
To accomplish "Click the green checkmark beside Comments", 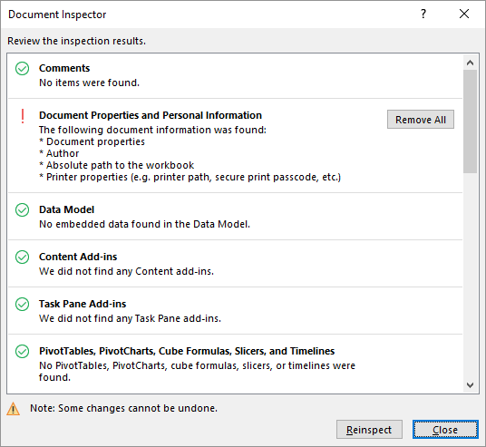I will (x=23, y=69).
